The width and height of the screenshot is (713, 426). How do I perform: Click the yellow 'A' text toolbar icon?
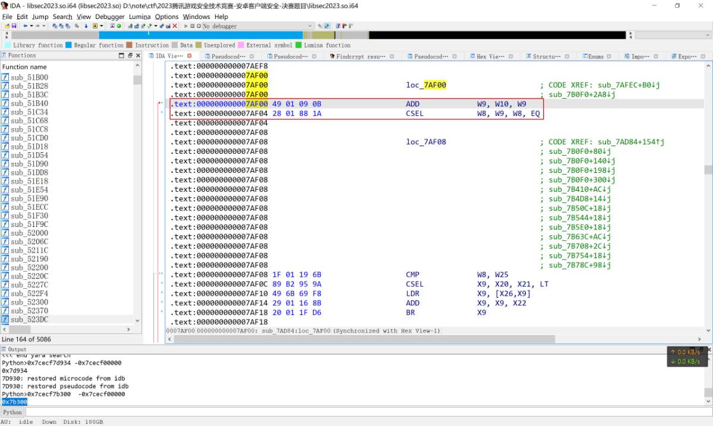click(94, 26)
